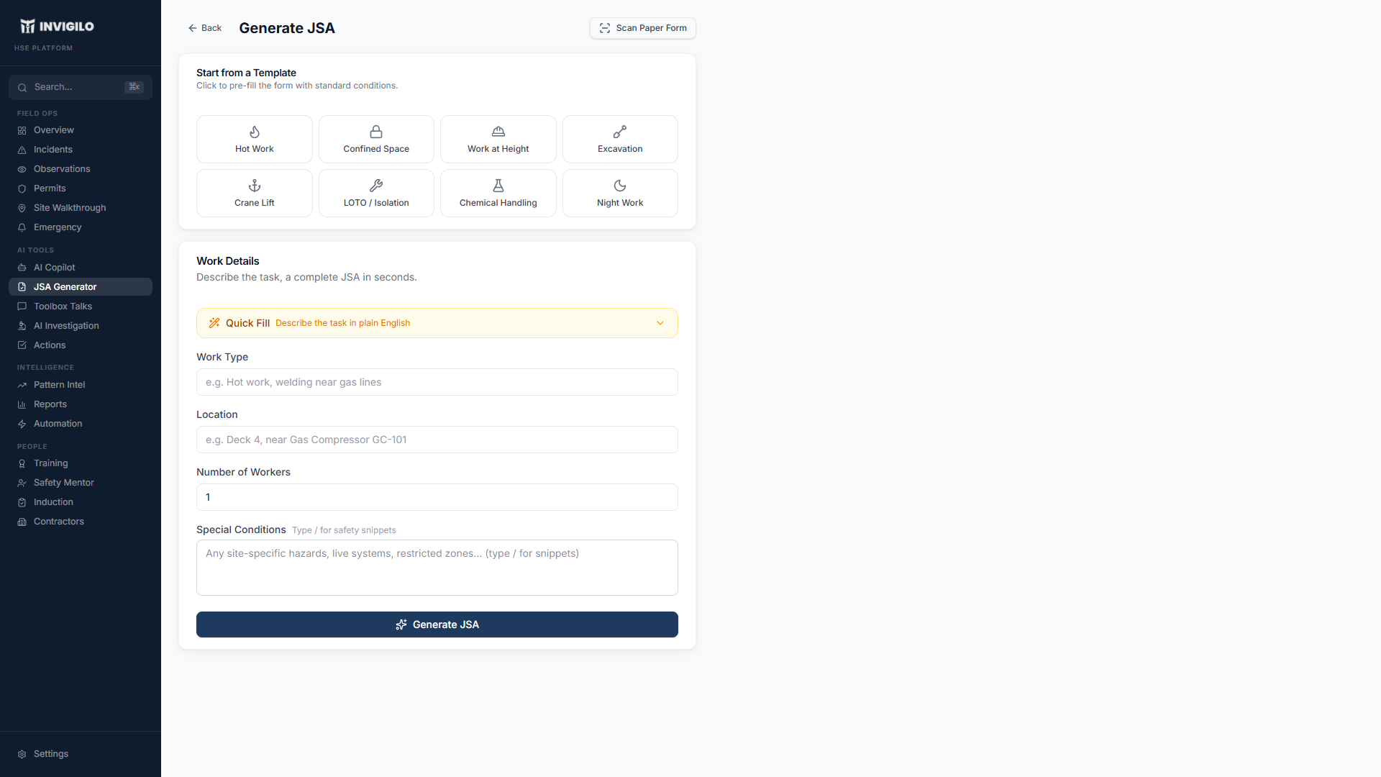Focus the Work Type input field
The image size is (1381, 777).
[x=437, y=382]
